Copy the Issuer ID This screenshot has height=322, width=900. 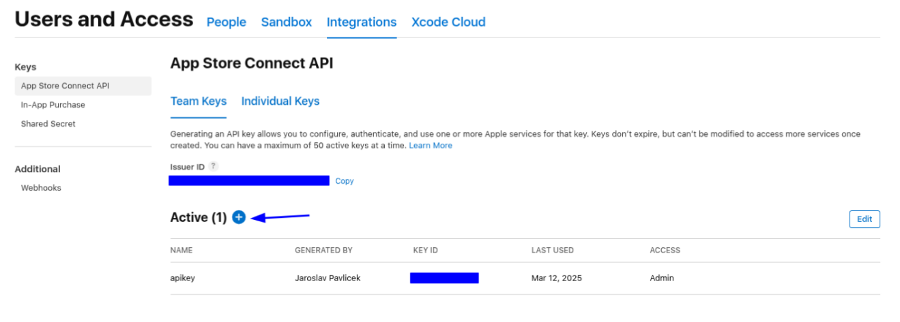coord(344,181)
